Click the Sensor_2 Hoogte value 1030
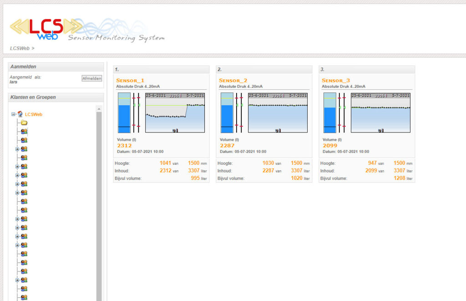Image resolution: width=466 pixels, height=301 pixels. point(268,163)
